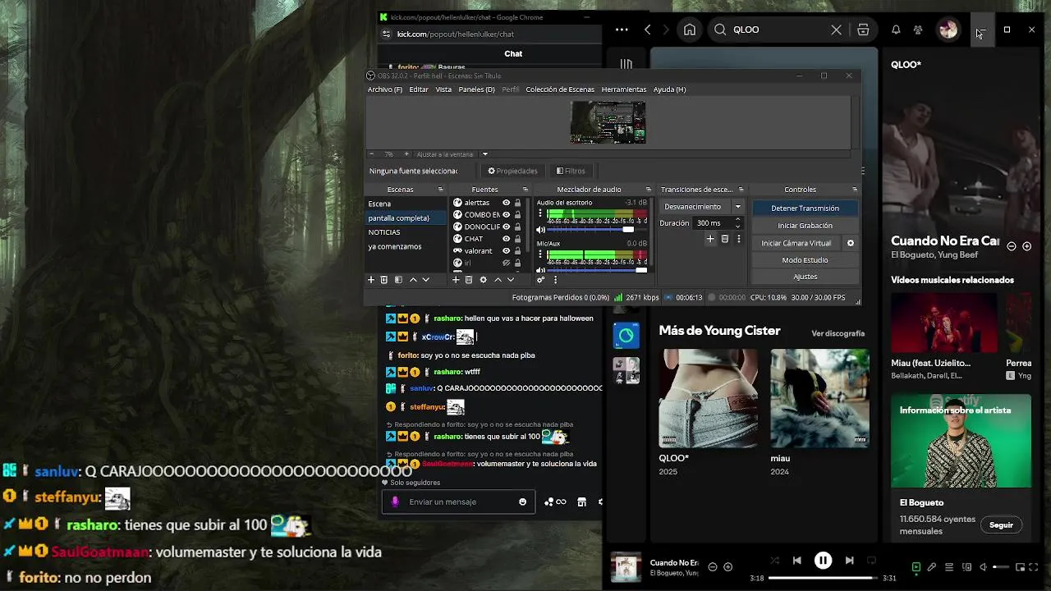Open Spotify library sidebar icon
1051x591 pixels.
click(626, 64)
